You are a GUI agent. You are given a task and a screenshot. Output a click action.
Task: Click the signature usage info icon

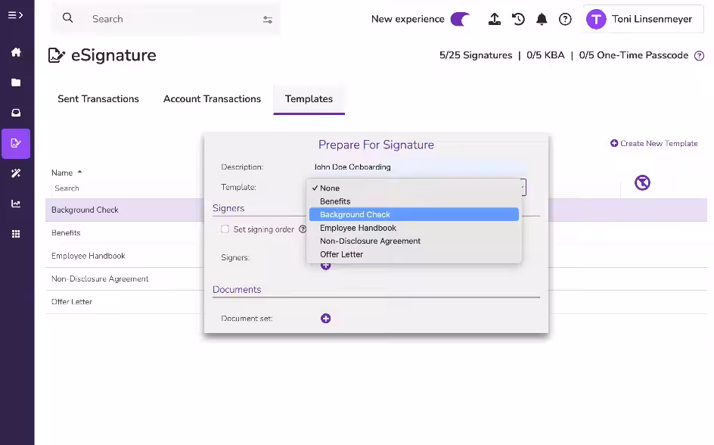pyautogui.click(x=699, y=55)
